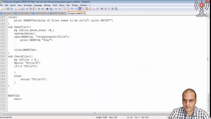Print the document using the Print icon
The height and width of the screenshot is (119, 211).
coord(22,9)
